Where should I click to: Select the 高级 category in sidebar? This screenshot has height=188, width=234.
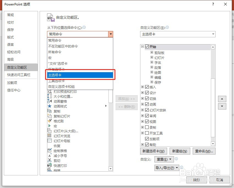tap(21, 60)
